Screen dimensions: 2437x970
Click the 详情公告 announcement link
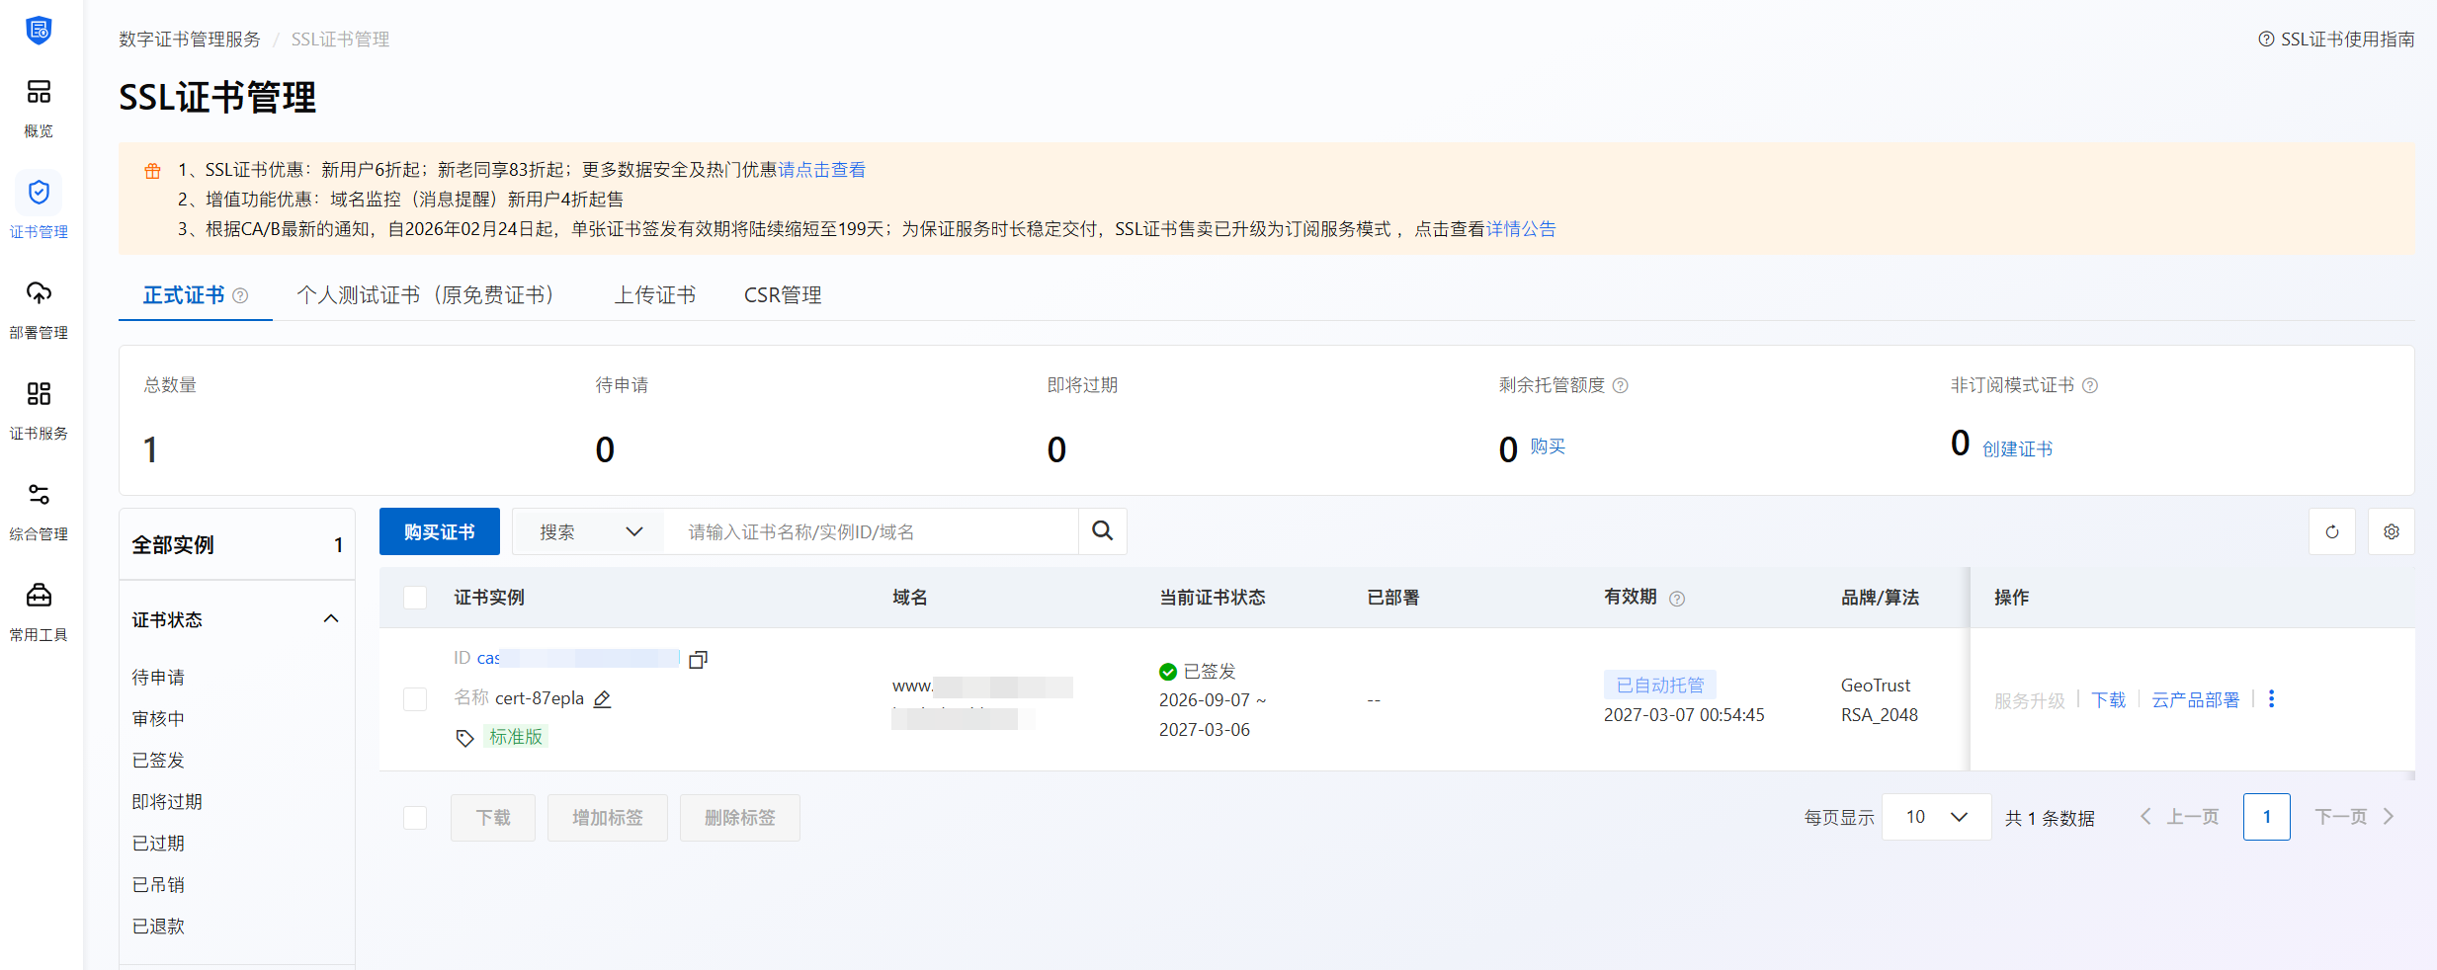(x=1521, y=229)
